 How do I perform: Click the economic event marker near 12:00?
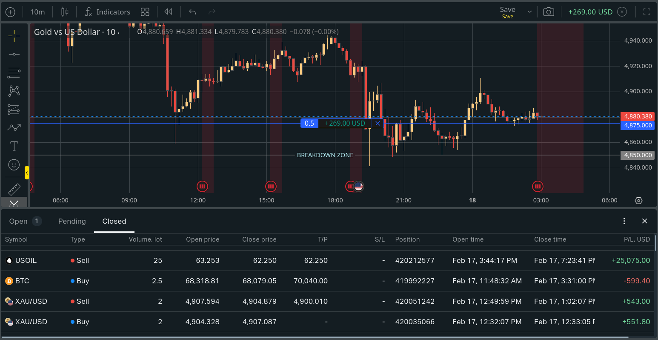point(202,186)
